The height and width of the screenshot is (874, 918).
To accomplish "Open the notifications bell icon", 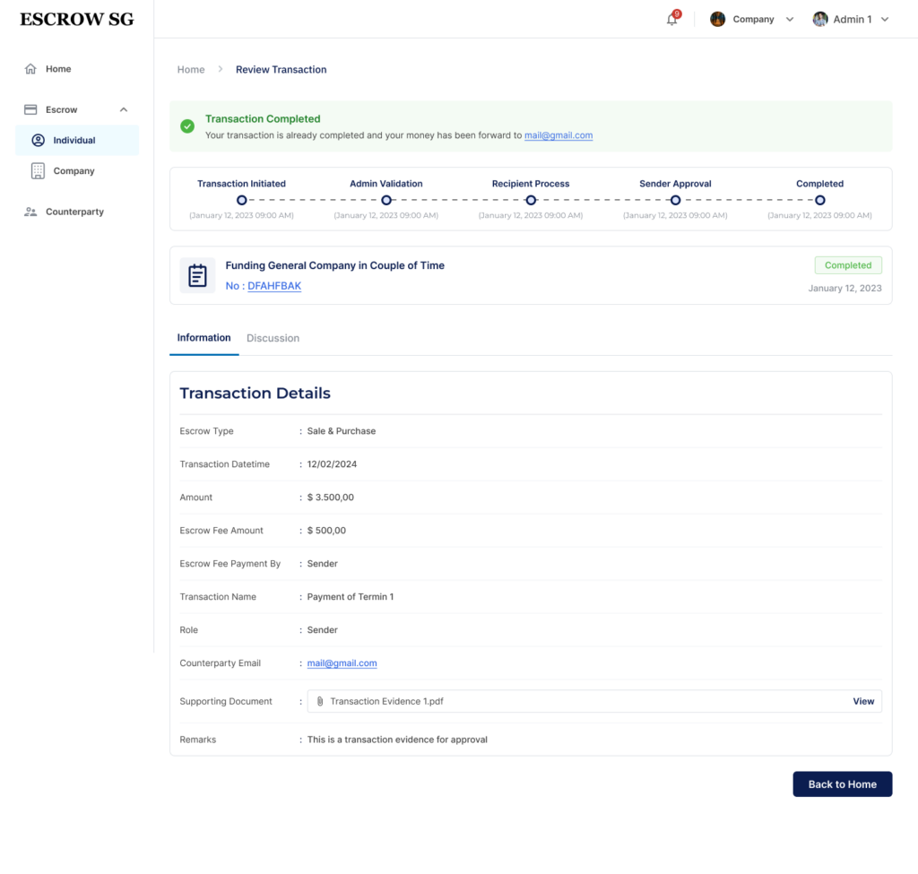I will 671,18.
